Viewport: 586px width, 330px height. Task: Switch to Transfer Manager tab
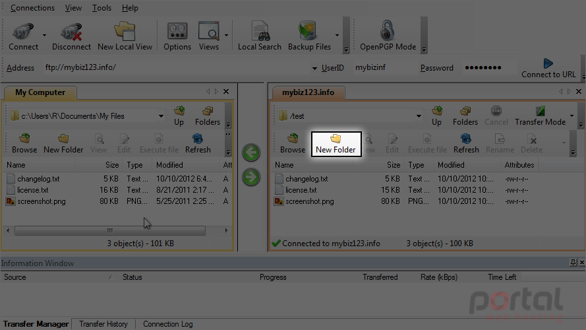(36, 324)
